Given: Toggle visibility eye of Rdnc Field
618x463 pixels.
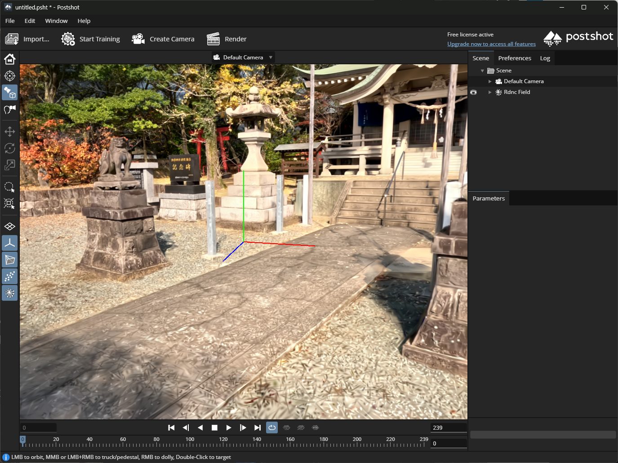Looking at the screenshot, I should (x=473, y=92).
